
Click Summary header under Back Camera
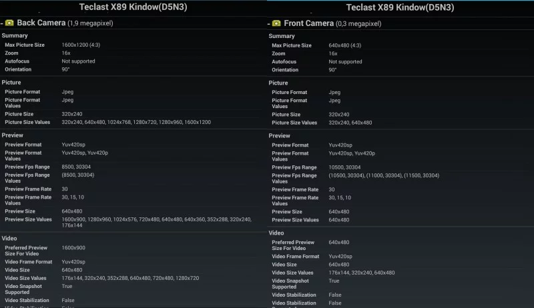(15, 35)
